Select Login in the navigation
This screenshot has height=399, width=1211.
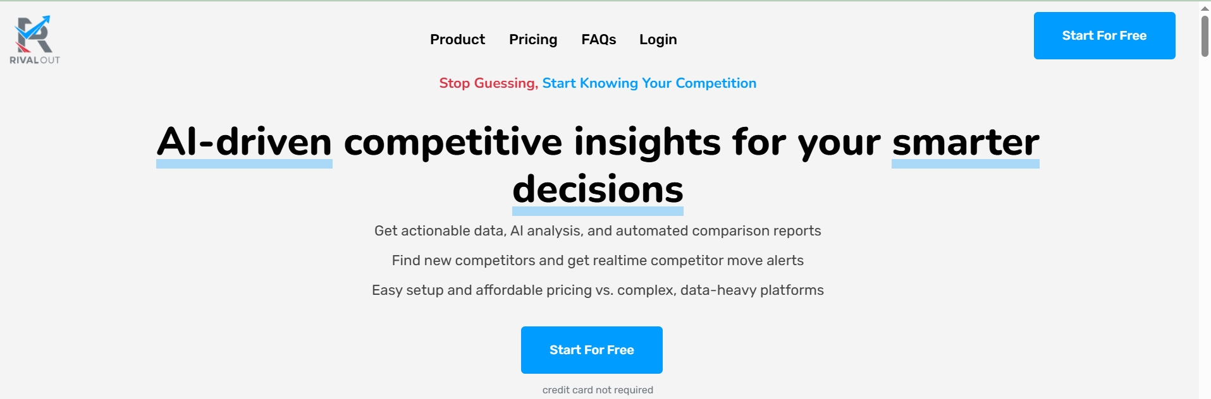click(658, 40)
